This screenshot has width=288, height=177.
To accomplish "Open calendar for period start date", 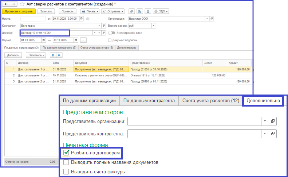I will tap(44, 40).
